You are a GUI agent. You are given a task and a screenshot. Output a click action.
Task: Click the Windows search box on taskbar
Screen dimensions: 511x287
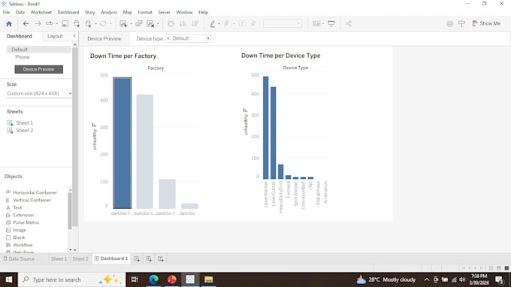[x=71, y=279]
